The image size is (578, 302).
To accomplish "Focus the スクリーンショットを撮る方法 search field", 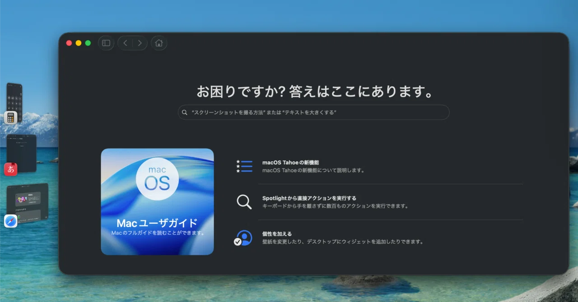I will click(313, 112).
